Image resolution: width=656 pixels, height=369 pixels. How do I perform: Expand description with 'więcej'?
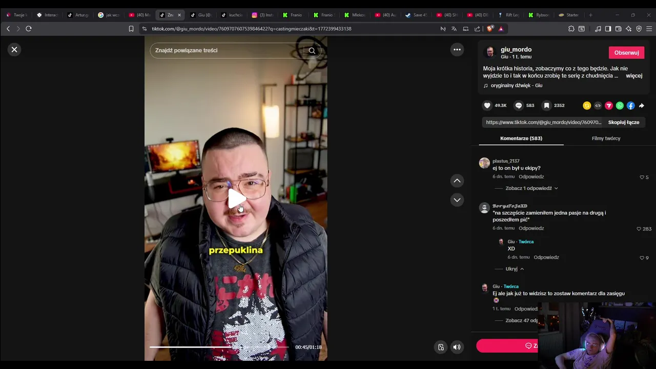click(634, 76)
